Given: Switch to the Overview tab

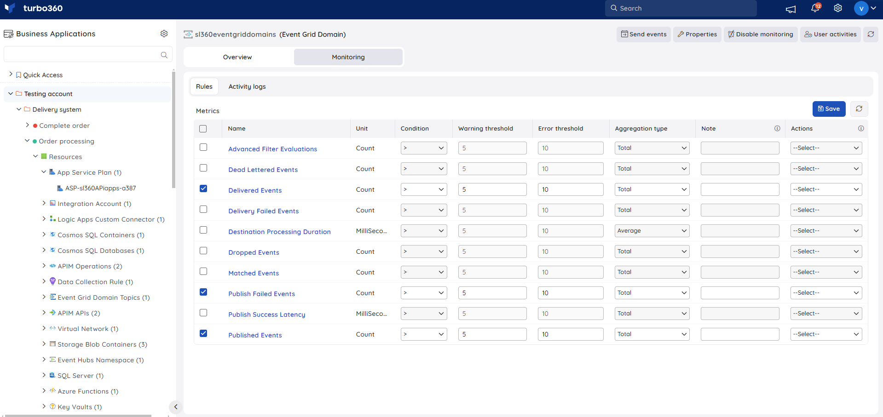Looking at the screenshot, I should pos(237,57).
